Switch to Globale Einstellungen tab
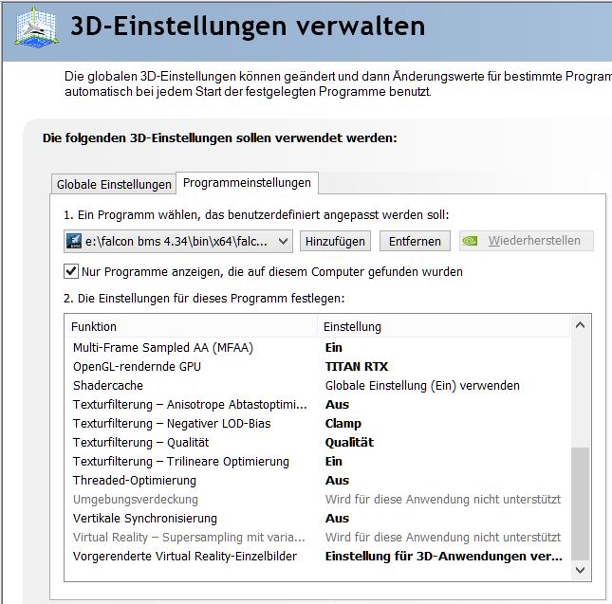The image size is (612, 604). [x=114, y=184]
